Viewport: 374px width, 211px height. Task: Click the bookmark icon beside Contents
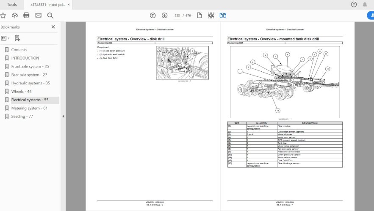tap(7, 50)
